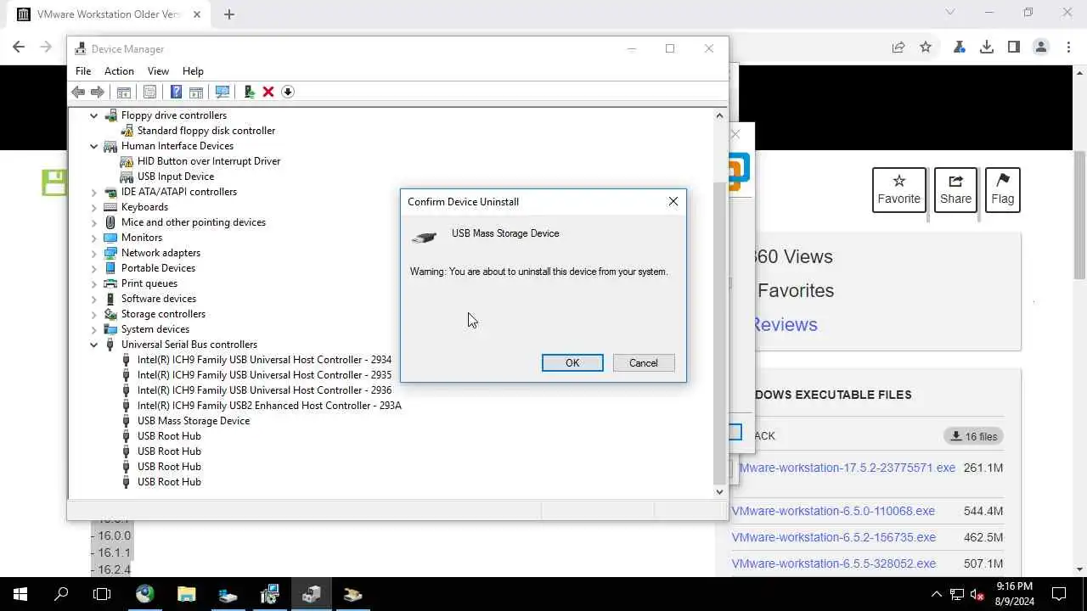Open File Explorer from the taskbar
The image size is (1087, 611).
click(186, 594)
